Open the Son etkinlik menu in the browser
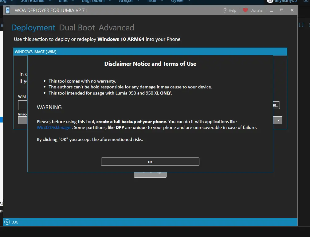 click(33, 1)
